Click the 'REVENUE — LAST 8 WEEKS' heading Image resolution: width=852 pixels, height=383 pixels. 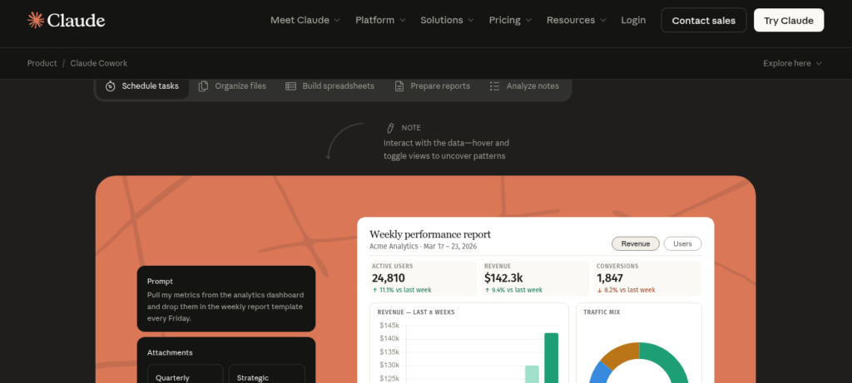[416, 312]
